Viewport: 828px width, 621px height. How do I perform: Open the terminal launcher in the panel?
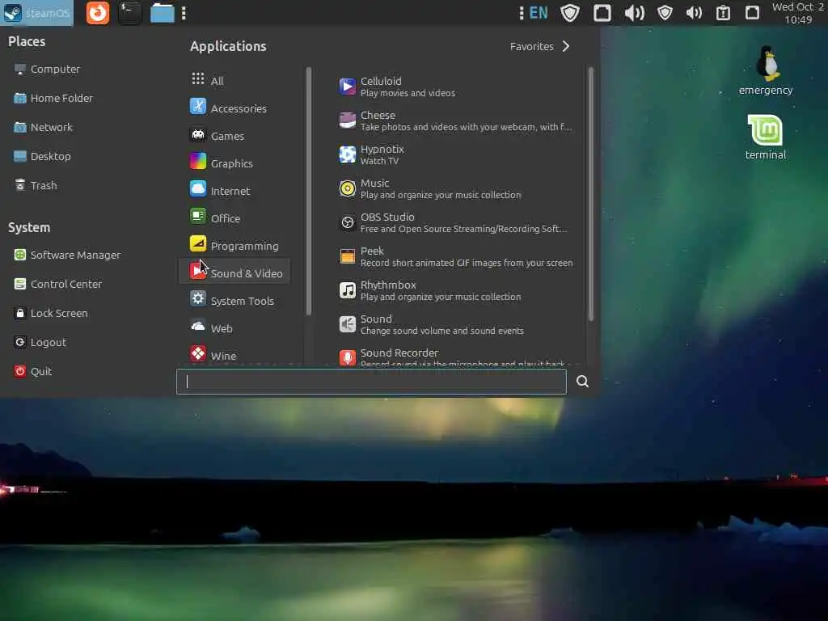click(x=129, y=13)
